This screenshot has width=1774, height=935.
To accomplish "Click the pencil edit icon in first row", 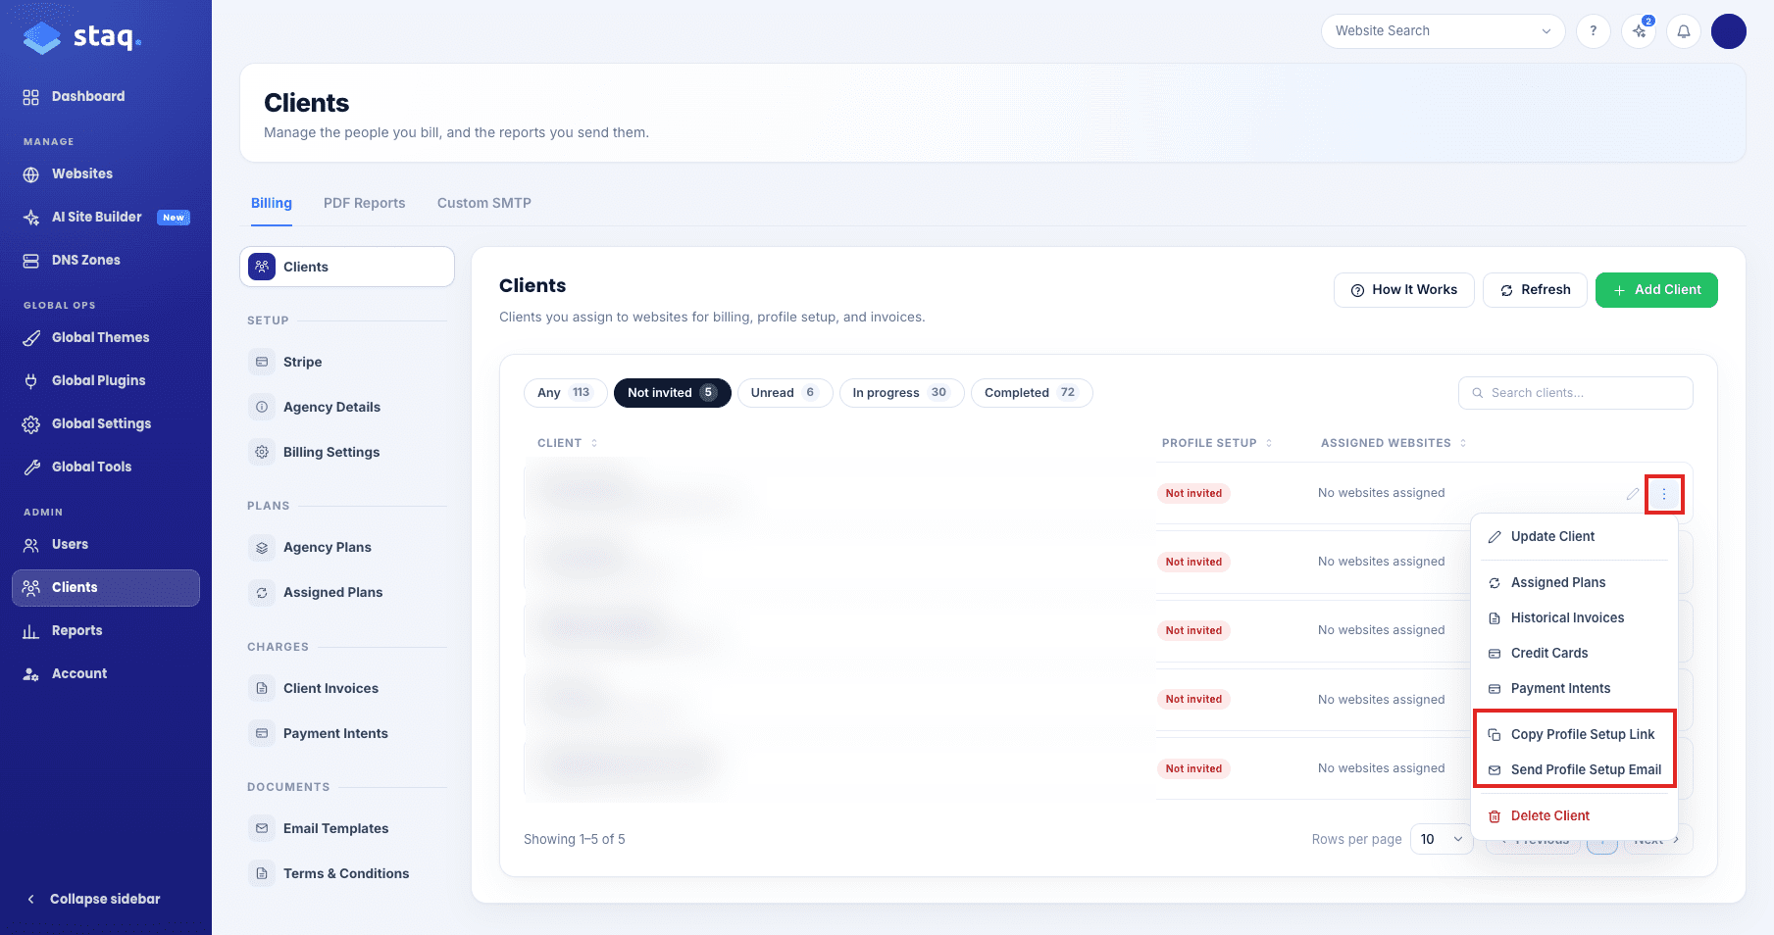I will [1633, 494].
